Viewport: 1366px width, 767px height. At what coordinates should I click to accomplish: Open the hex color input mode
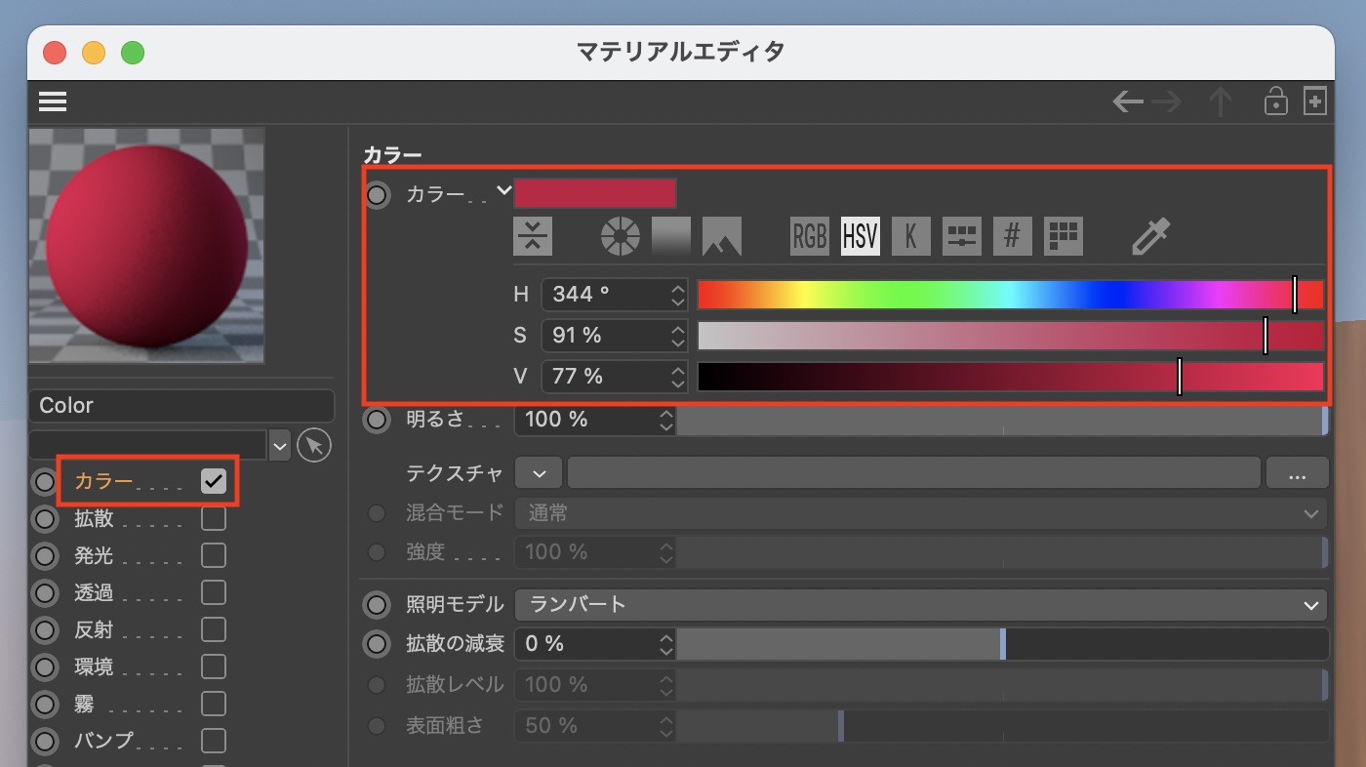1012,236
